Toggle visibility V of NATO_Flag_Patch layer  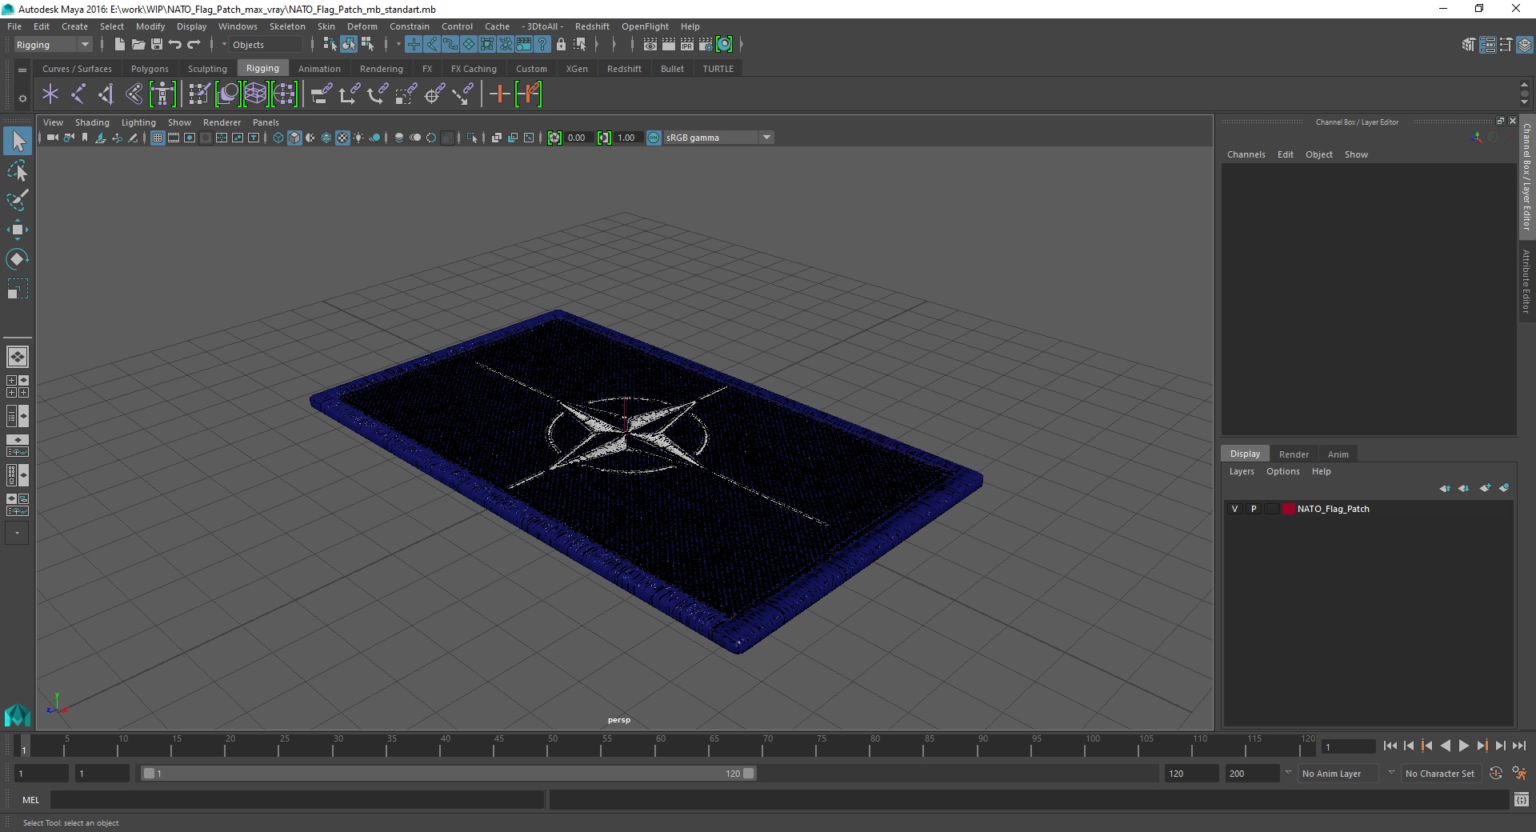pos(1234,509)
